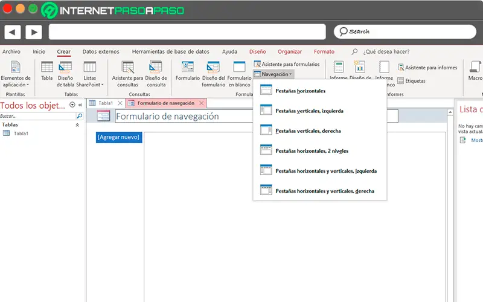Screen dimensions: 483x302
Task: Choose Pestañas horizontales y verticales, derecha
Action: (x=320, y=191)
